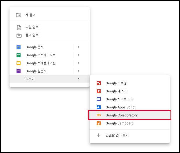Choose 폴더 업로드 from the menu

50,35
